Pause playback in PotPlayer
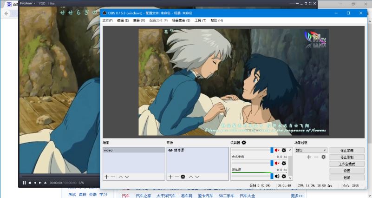The height and width of the screenshot is (198, 372). [24, 183]
